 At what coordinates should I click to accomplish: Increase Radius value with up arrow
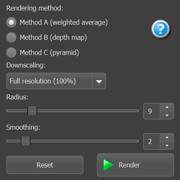click(x=167, y=107)
